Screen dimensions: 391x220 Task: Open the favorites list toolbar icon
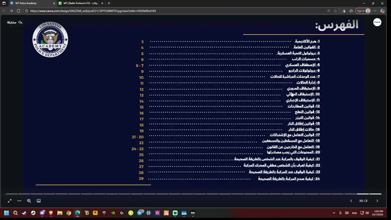point(351,11)
